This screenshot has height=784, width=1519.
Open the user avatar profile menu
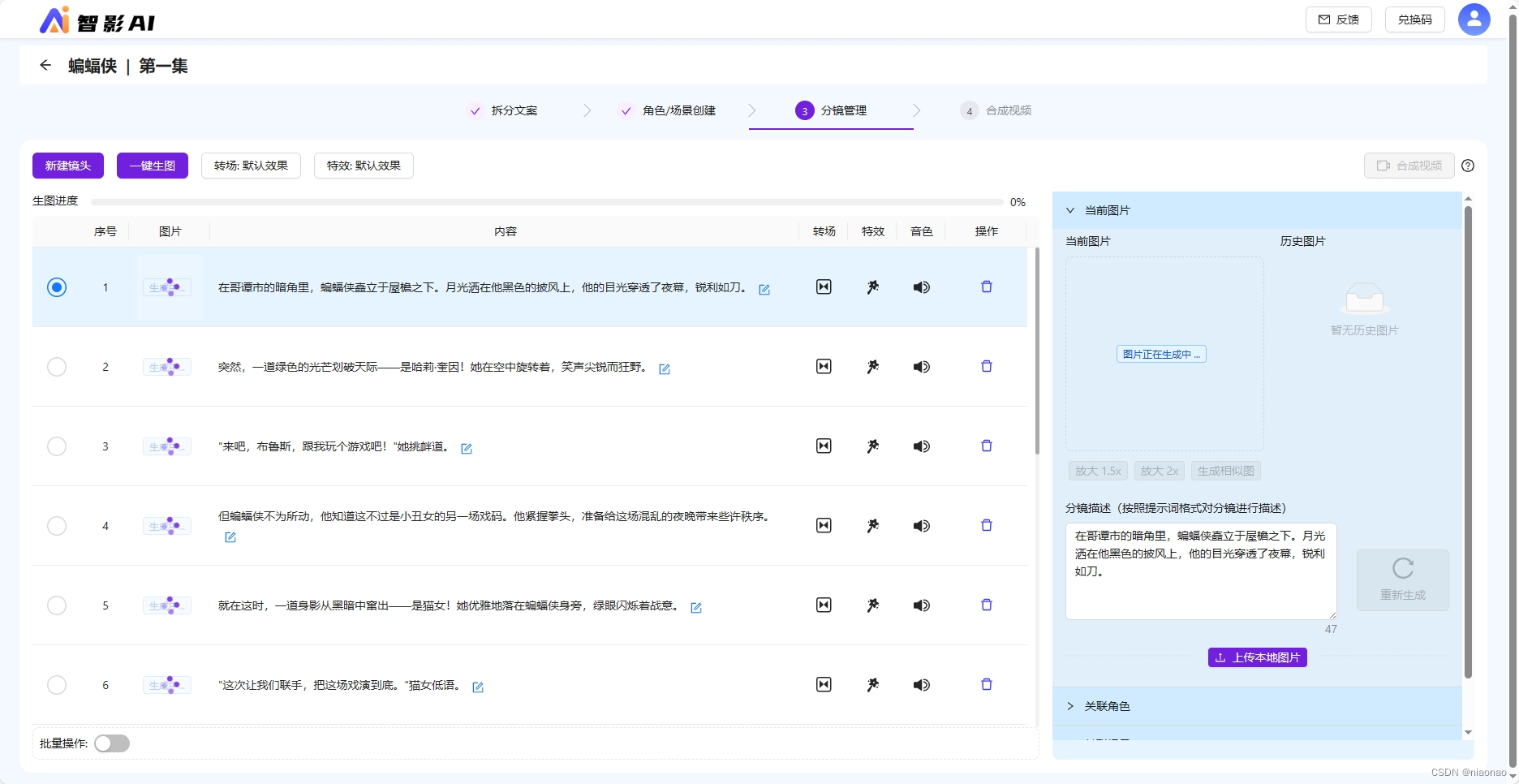tap(1474, 19)
